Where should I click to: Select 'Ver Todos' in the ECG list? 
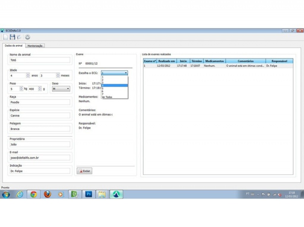[107, 97]
